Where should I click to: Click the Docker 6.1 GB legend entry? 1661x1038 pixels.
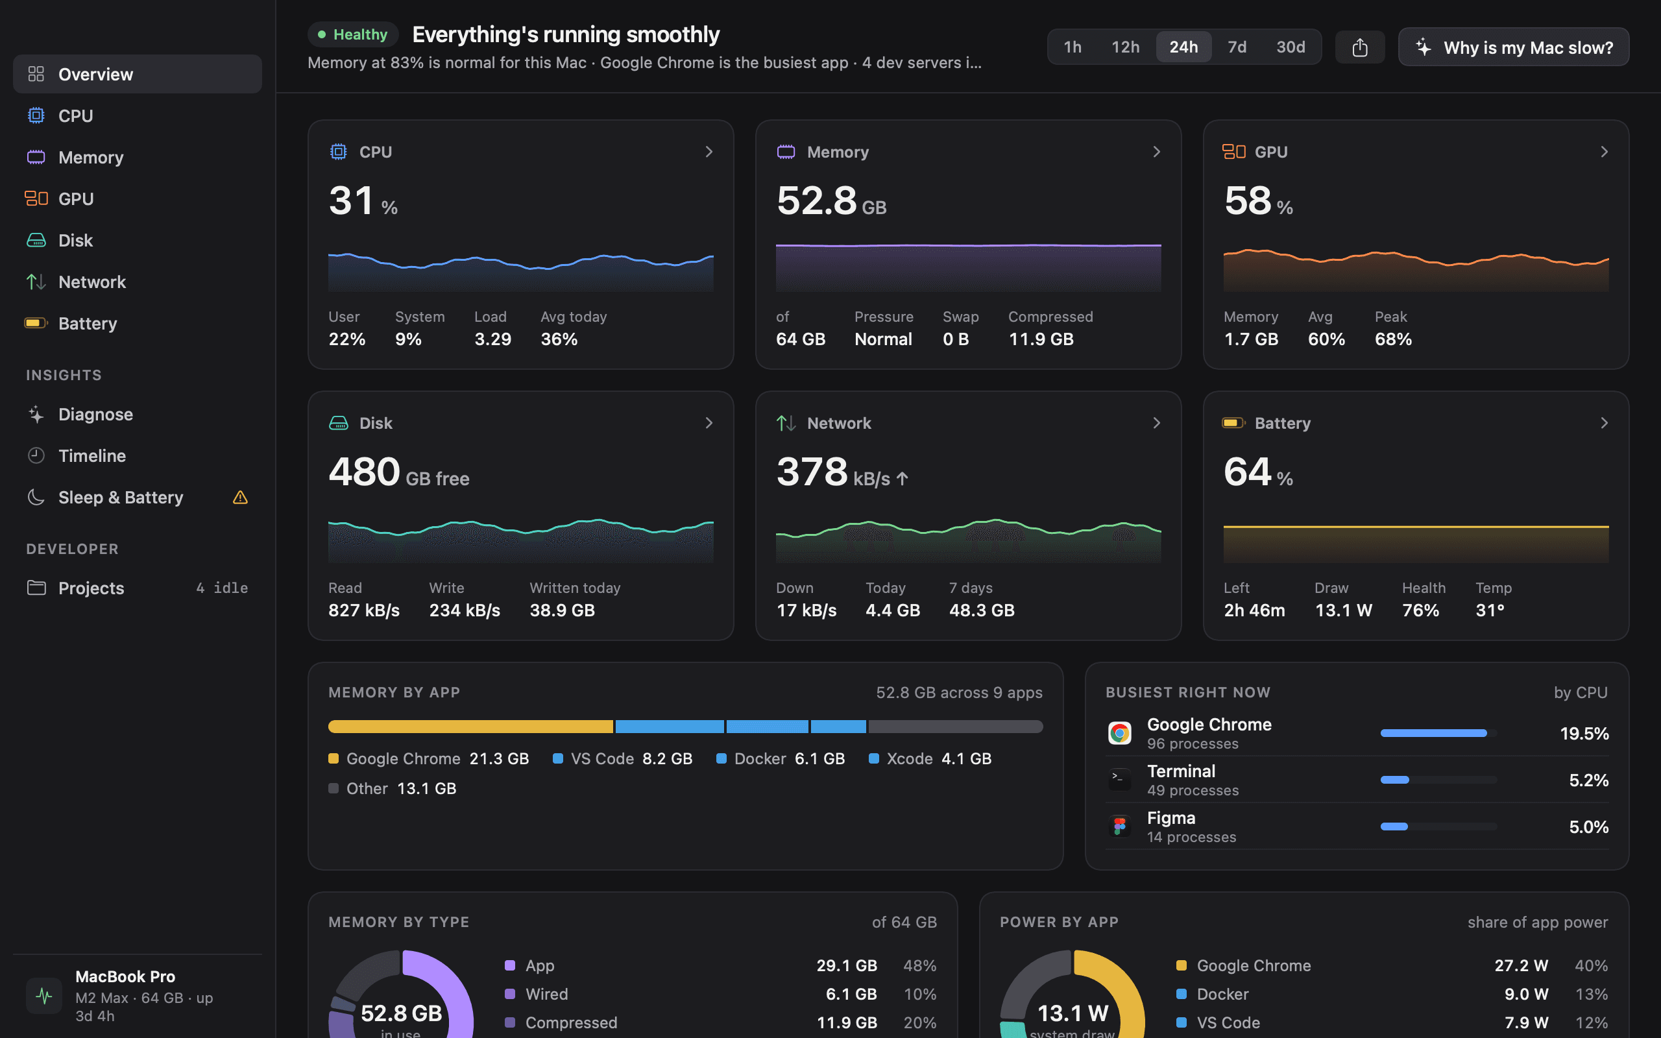[x=781, y=758]
